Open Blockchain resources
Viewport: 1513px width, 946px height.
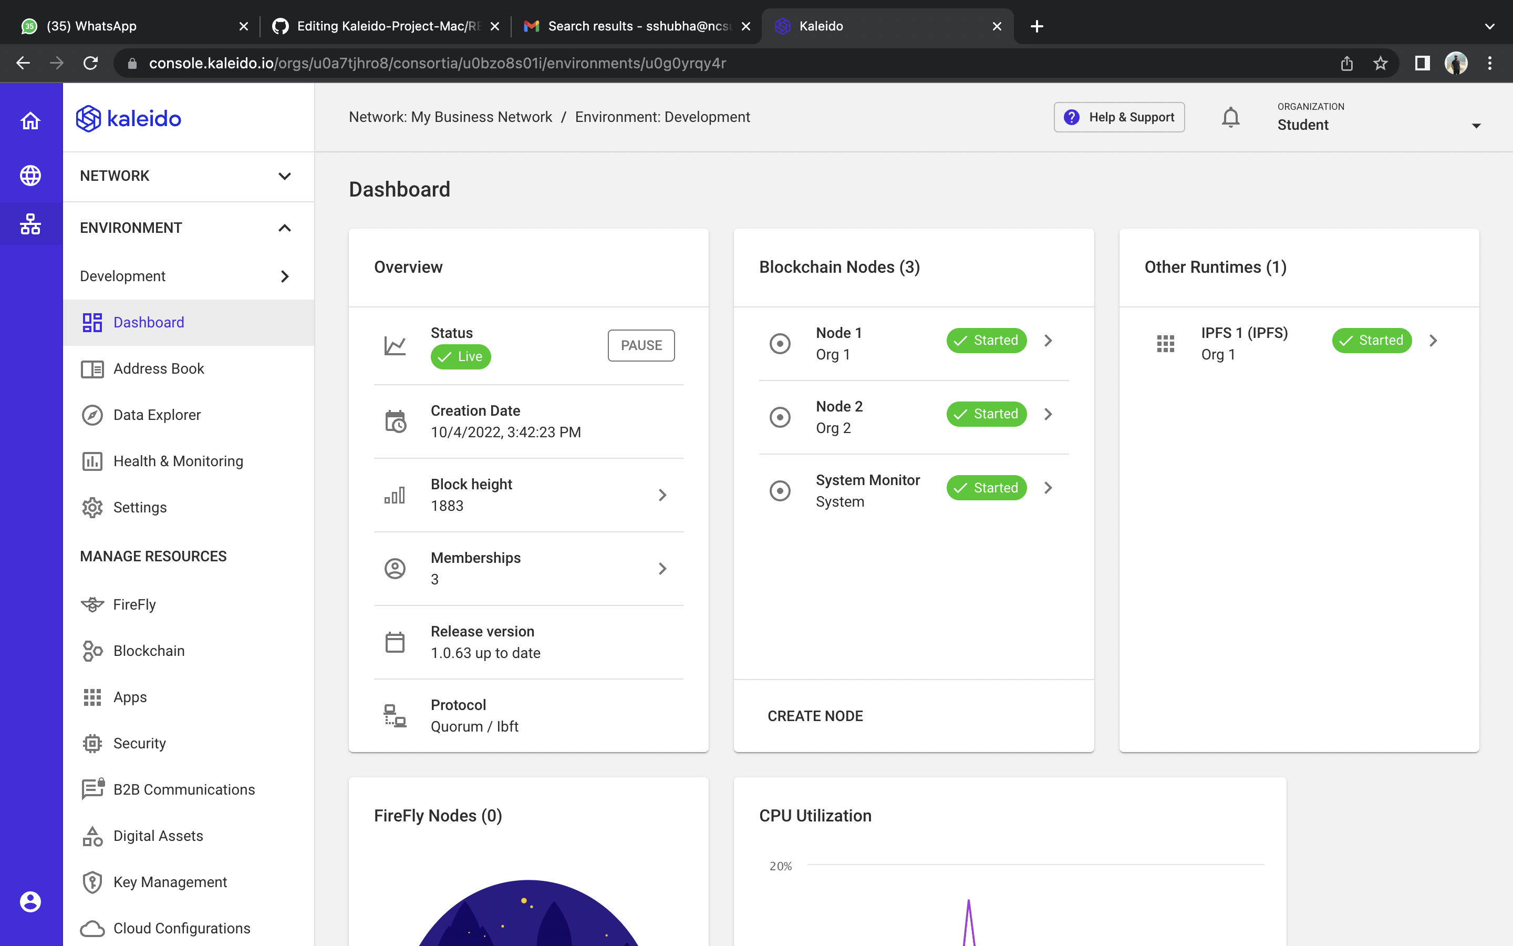pyautogui.click(x=189, y=651)
